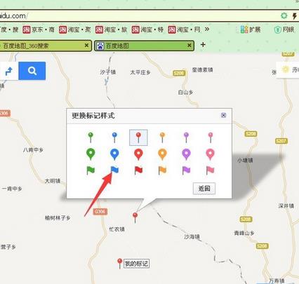Click the 太平庄乡 map label
The height and width of the screenshot is (284, 299).
[140, 72]
